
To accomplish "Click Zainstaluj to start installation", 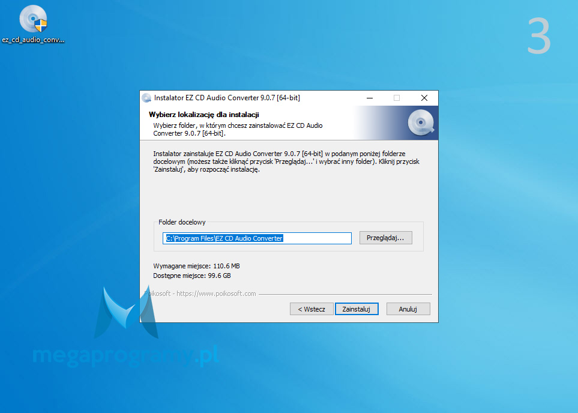I will coord(357,309).
